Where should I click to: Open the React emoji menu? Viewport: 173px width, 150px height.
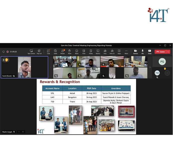pyautogui.click(x=77, y=52)
